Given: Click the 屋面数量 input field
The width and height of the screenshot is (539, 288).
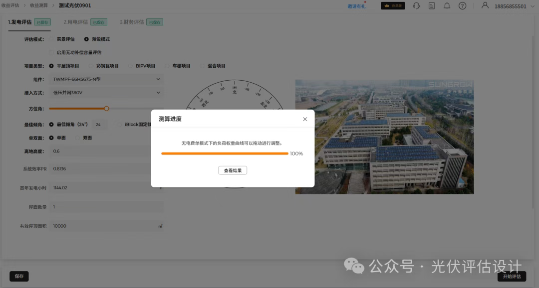Looking at the screenshot, I should point(107,207).
